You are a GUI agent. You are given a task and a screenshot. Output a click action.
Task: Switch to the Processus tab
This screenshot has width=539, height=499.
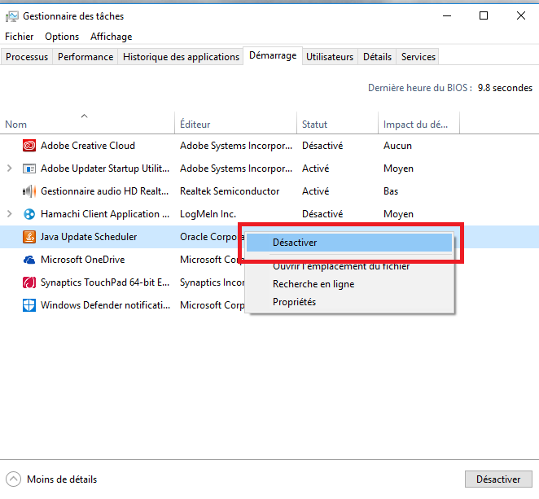(27, 57)
